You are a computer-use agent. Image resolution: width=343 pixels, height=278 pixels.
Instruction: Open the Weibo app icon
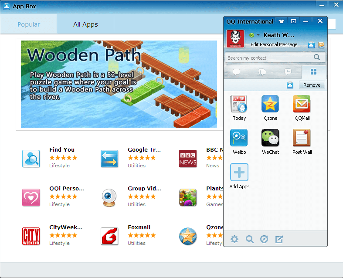coord(239,138)
